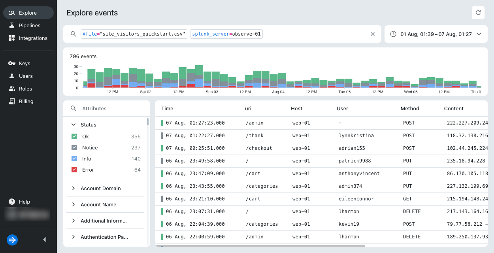Expand the Account Name attribute
The image size is (494, 253).
[74, 205]
